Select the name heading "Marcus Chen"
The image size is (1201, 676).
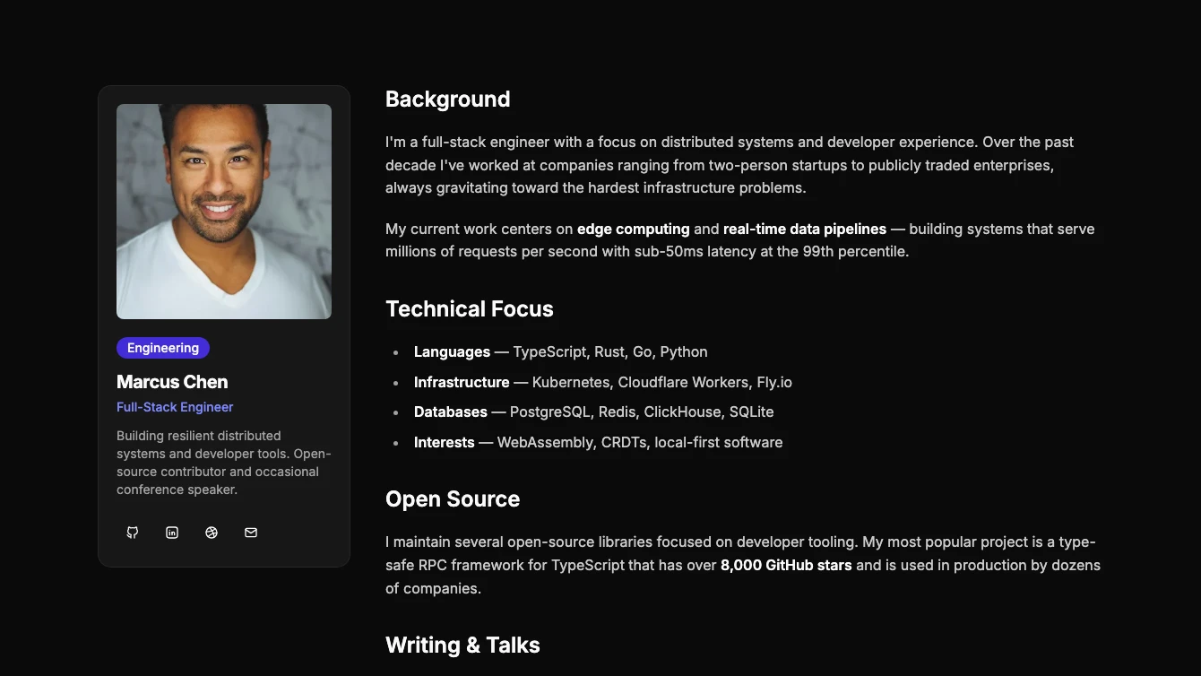[x=172, y=382]
